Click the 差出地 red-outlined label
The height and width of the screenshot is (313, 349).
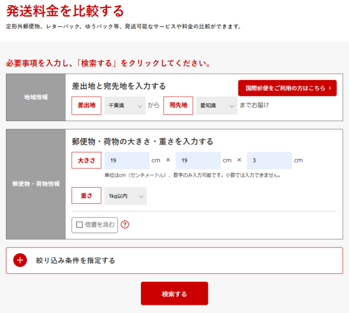point(86,105)
